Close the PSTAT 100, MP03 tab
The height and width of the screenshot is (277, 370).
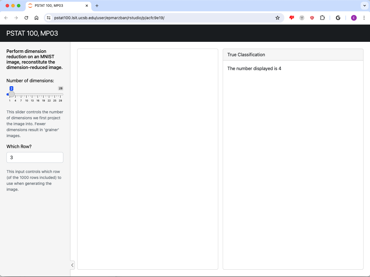point(87,6)
